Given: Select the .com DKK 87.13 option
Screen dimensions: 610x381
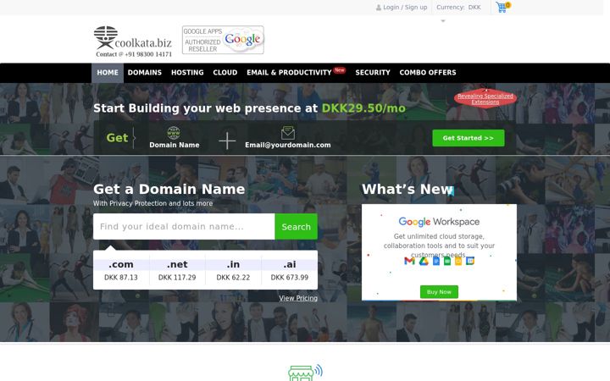Looking at the screenshot, I should (x=121, y=270).
